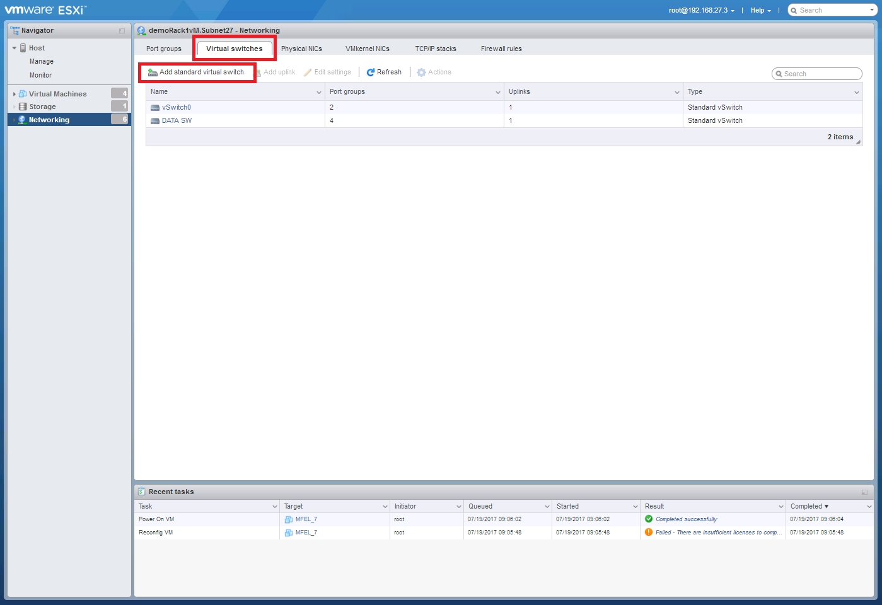Image resolution: width=882 pixels, height=605 pixels.
Task: Click the Networking globe icon in Navigator
Action: pyautogui.click(x=22, y=120)
